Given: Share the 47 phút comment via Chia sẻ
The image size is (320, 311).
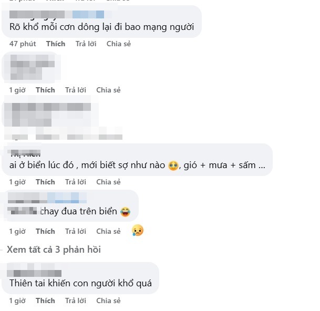Looking at the screenshot, I should 119,44.
